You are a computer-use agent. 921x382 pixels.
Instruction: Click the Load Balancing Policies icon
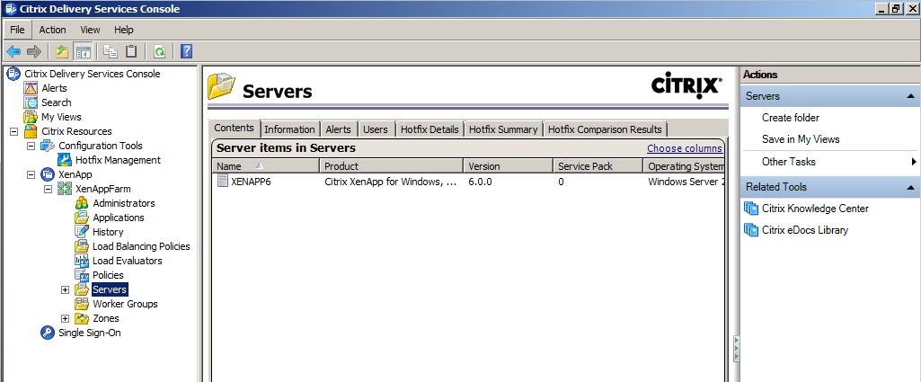tap(82, 246)
